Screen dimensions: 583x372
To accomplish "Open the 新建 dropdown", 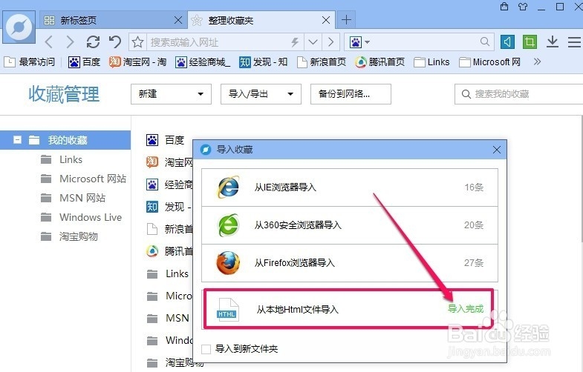I will (171, 94).
